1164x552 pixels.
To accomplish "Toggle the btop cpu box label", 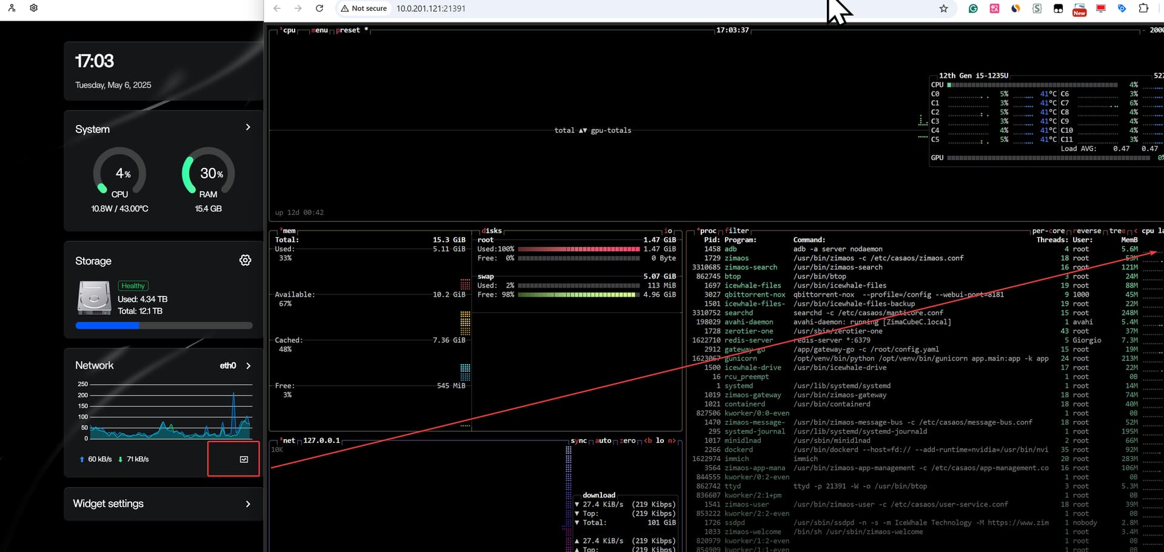I will (288, 30).
